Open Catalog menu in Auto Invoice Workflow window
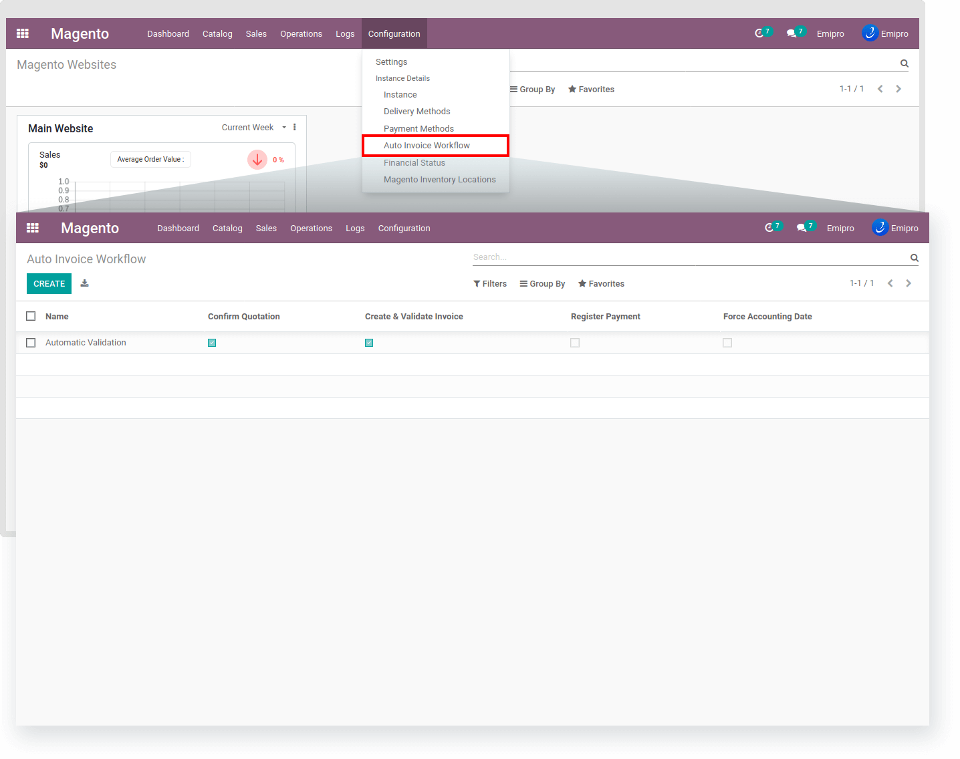The height and width of the screenshot is (759, 960). (227, 229)
